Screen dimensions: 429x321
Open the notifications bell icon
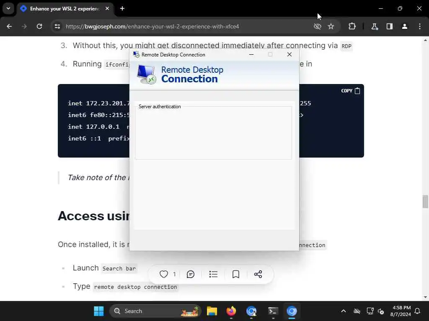tap(418, 311)
